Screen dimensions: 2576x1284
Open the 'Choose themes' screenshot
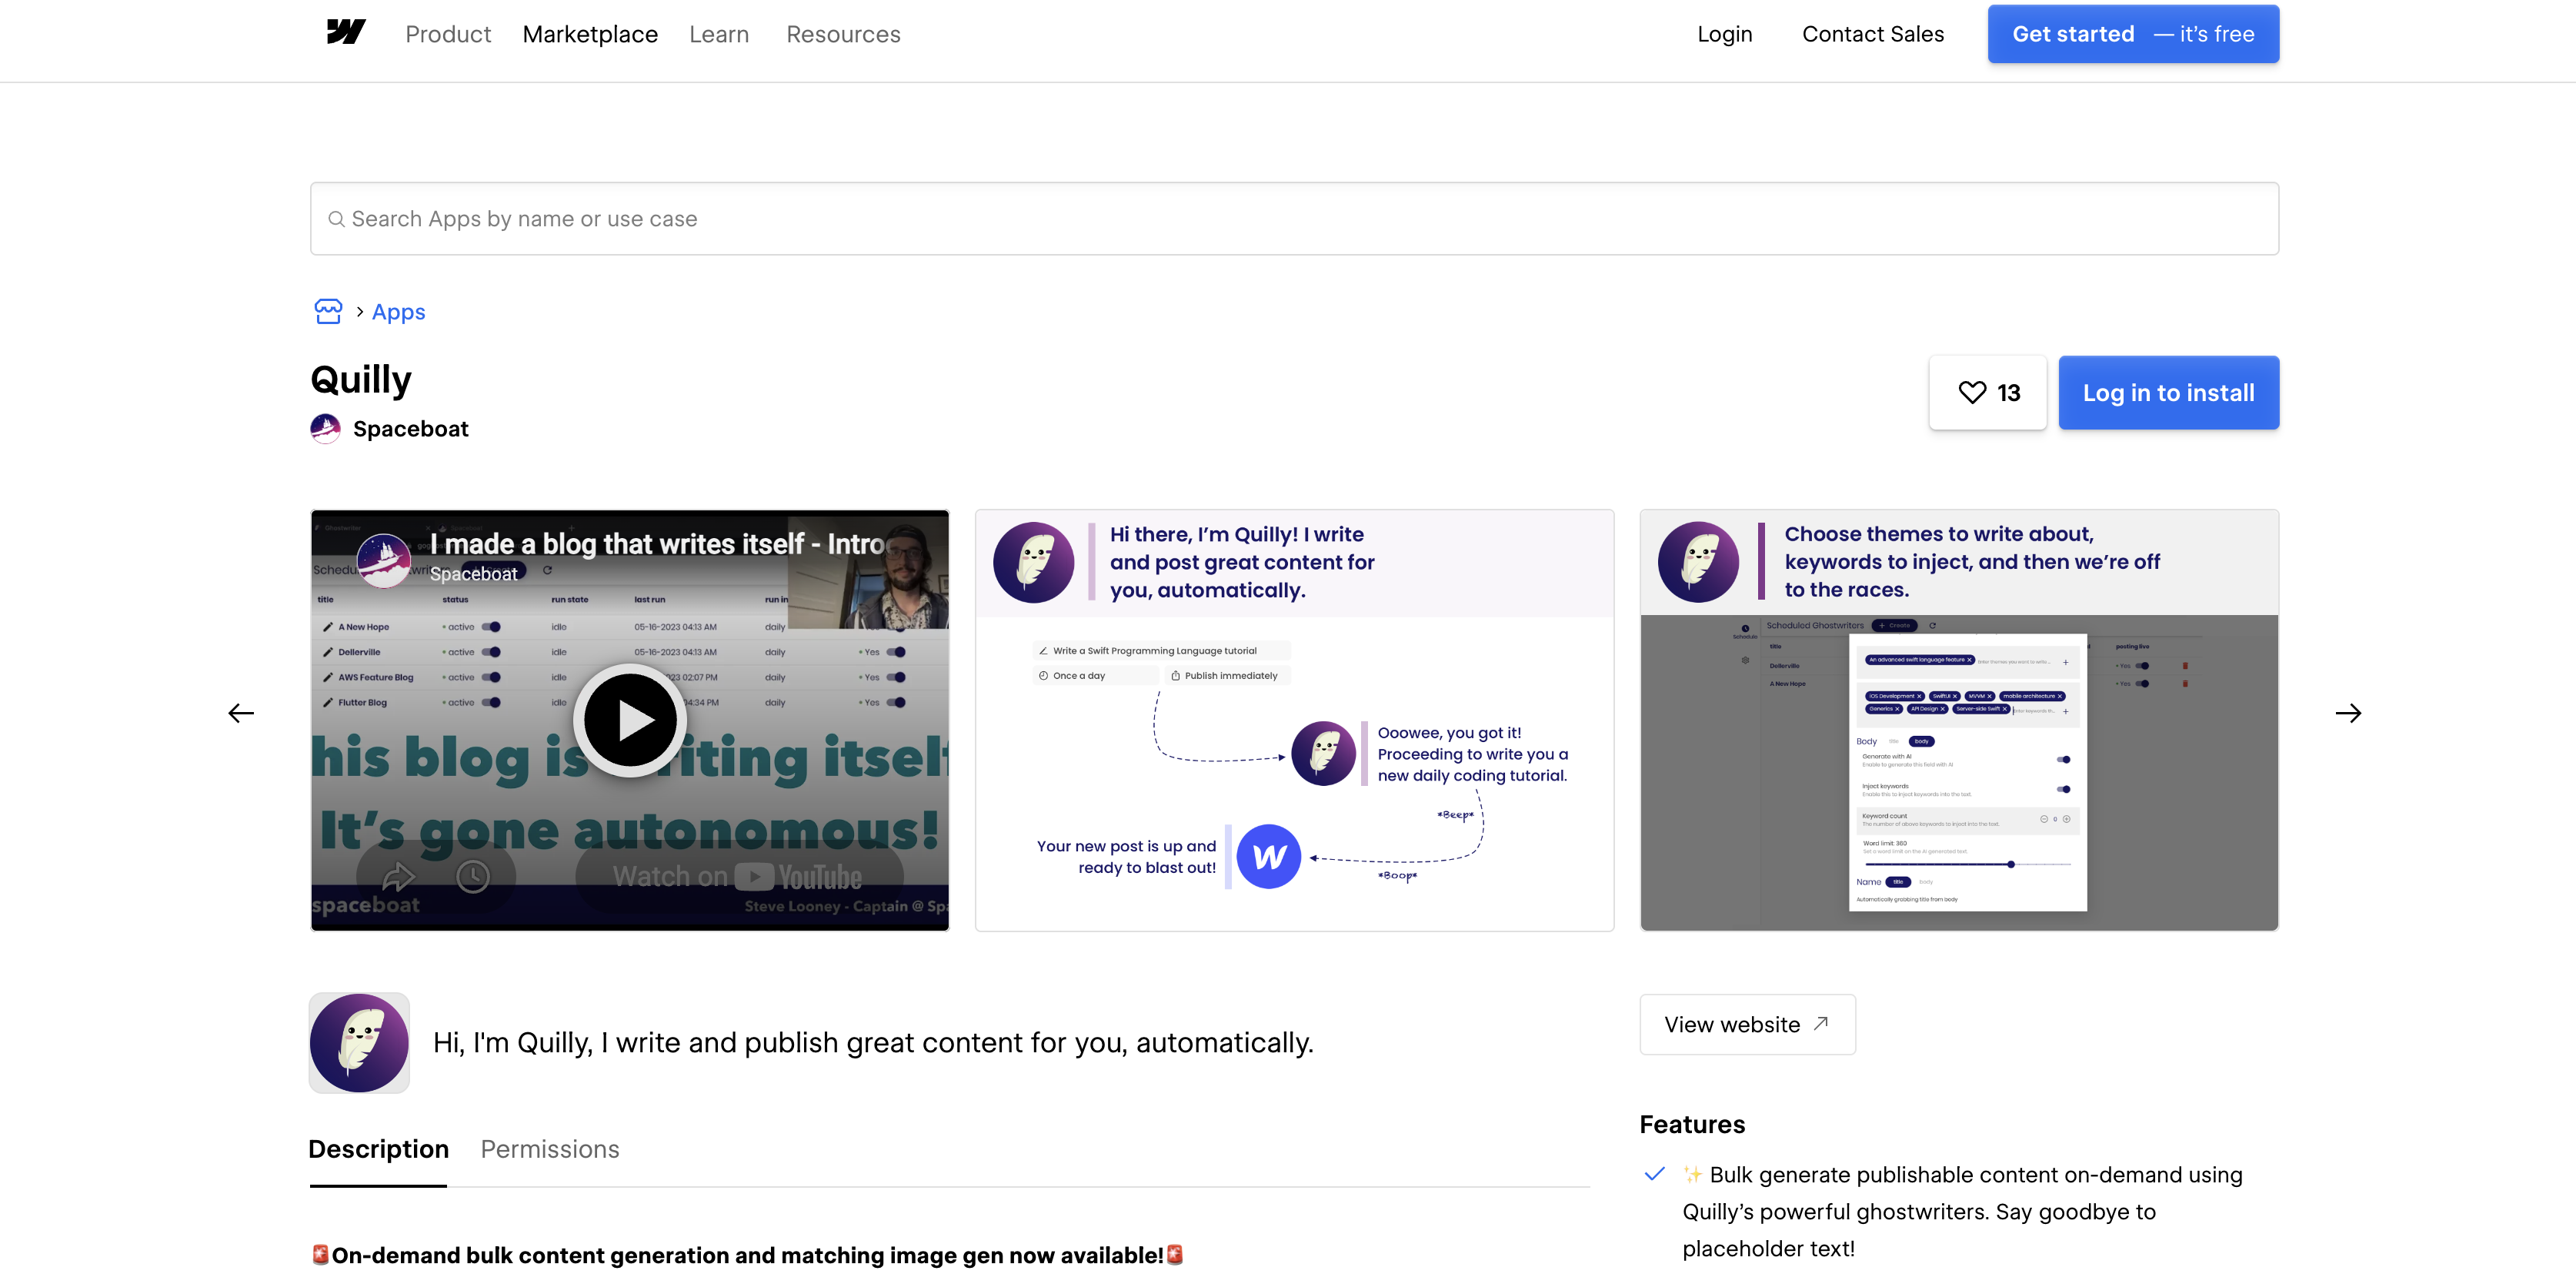tap(1958, 720)
